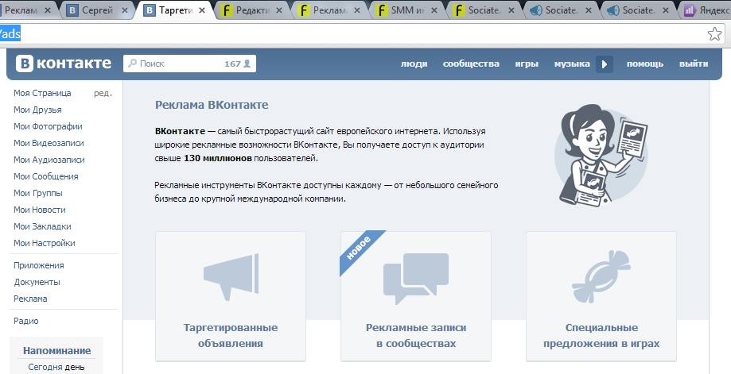The height and width of the screenshot is (374, 731).
Task: Click the favicon on the Редакти tab
Action: [x=227, y=10]
